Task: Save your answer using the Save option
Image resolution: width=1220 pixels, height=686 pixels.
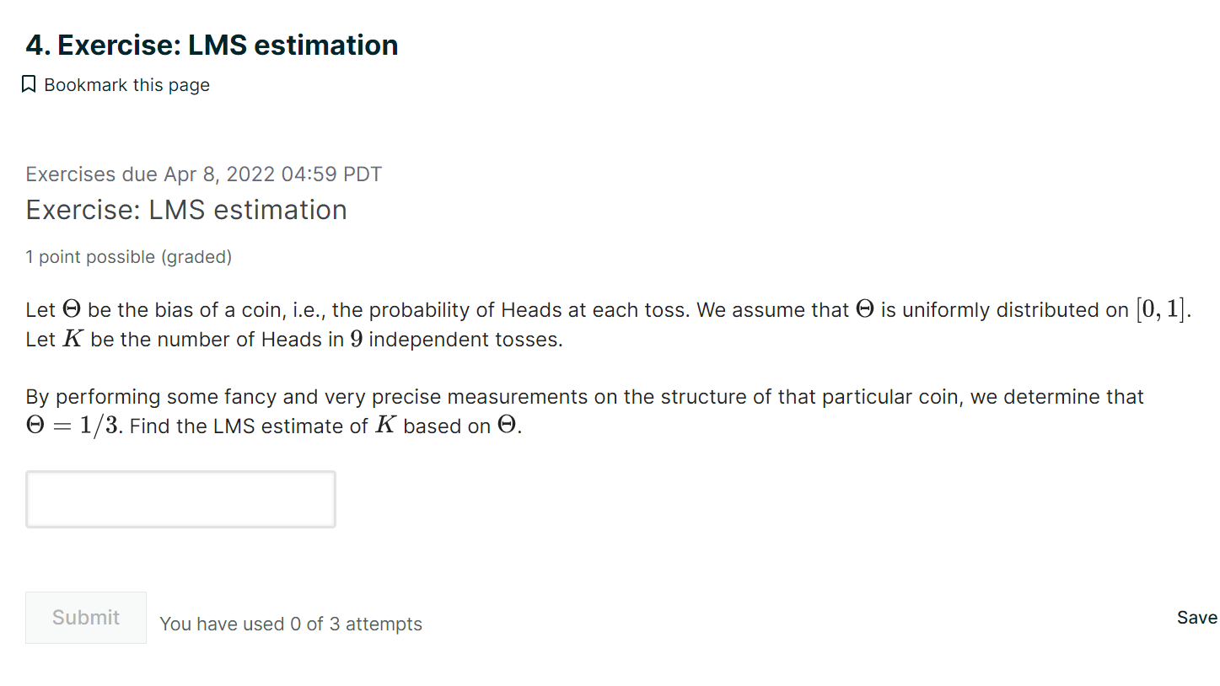Action: point(1196,617)
